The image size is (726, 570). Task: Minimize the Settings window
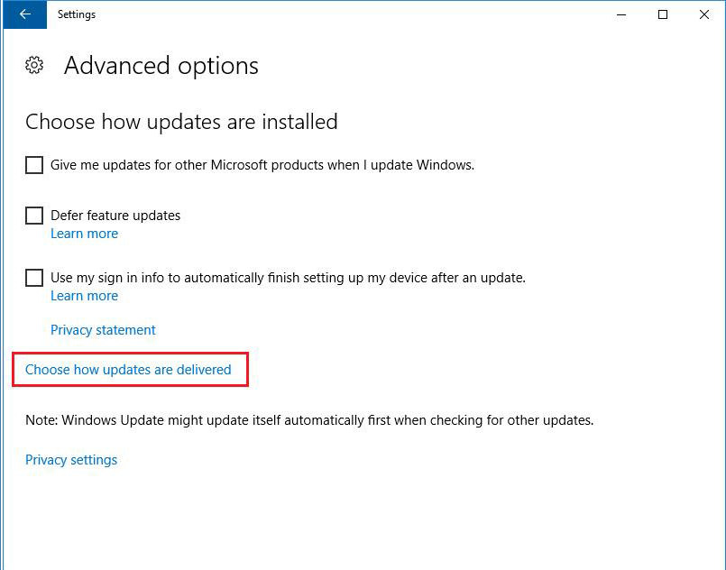pos(621,14)
